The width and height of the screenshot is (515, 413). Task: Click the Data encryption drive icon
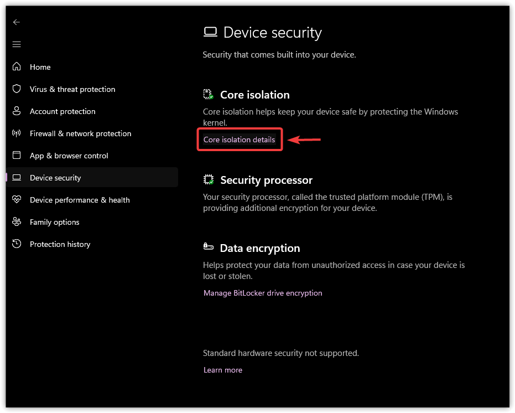(208, 246)
